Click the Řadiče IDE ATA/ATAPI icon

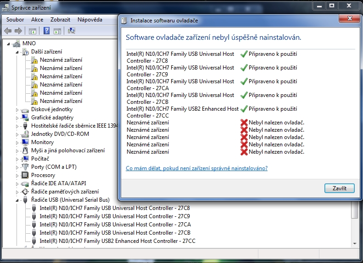(x=25, y=183)
